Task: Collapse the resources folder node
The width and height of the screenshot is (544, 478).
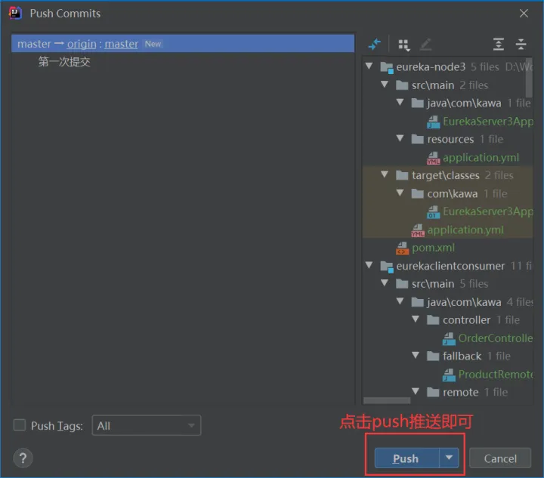Action: 400,138
